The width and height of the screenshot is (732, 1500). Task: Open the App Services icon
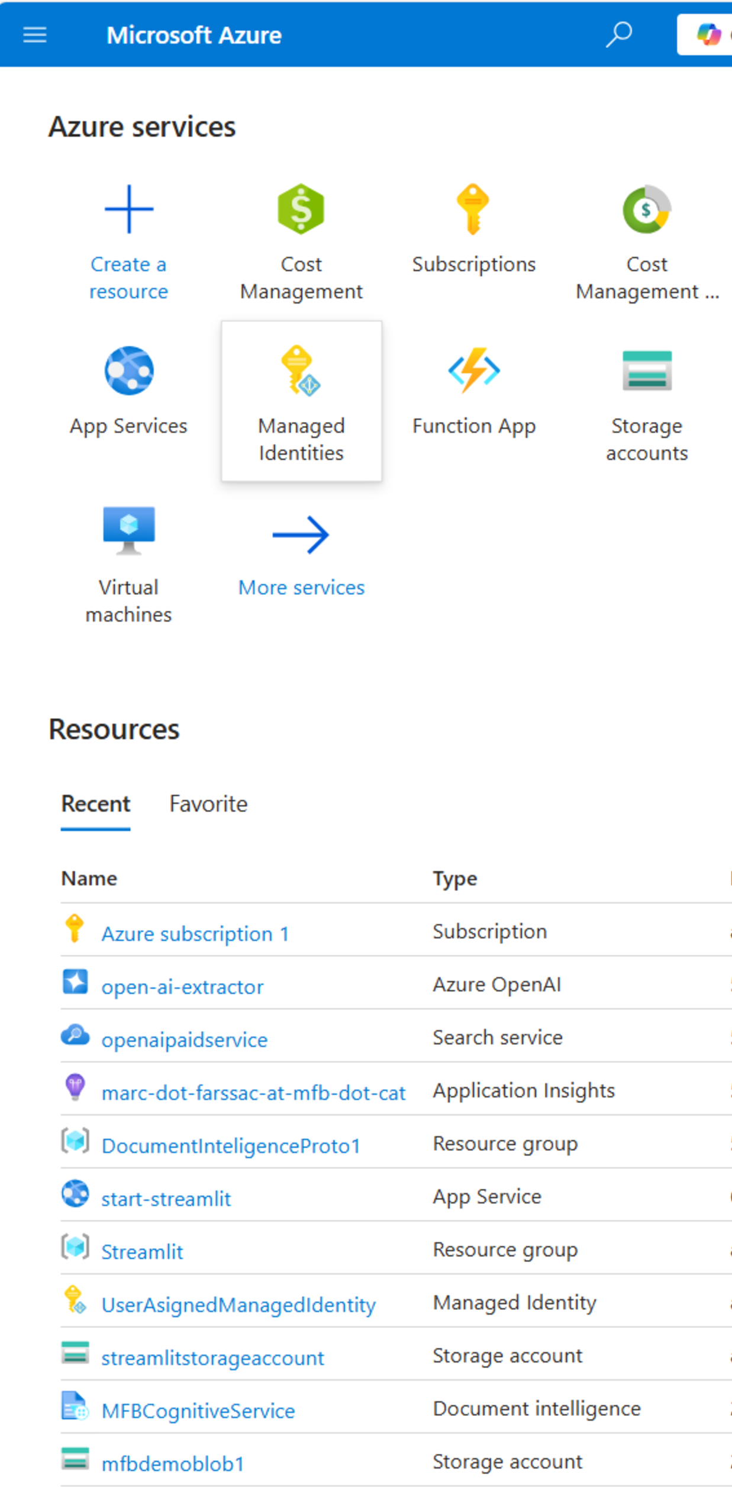pyautogui.click(x=128, y=371)
